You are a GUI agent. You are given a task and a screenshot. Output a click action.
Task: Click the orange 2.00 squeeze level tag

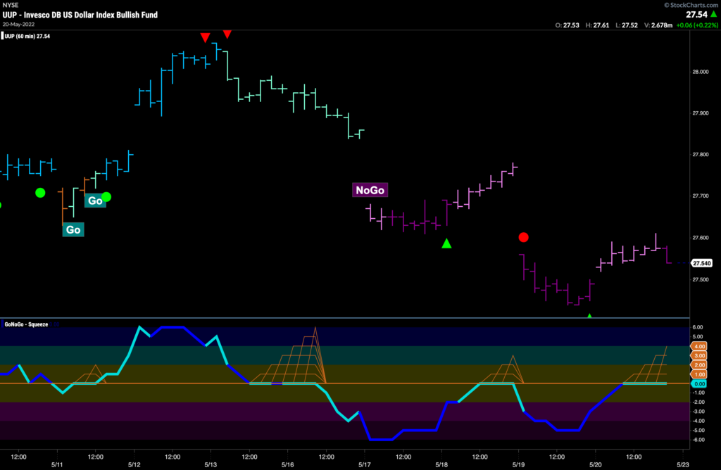(699, 364)
